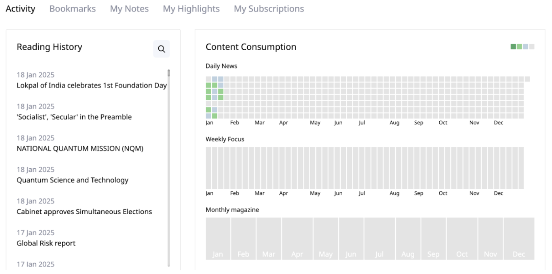Select the Jul block in Monthly magazine

(x=379, y=238)
